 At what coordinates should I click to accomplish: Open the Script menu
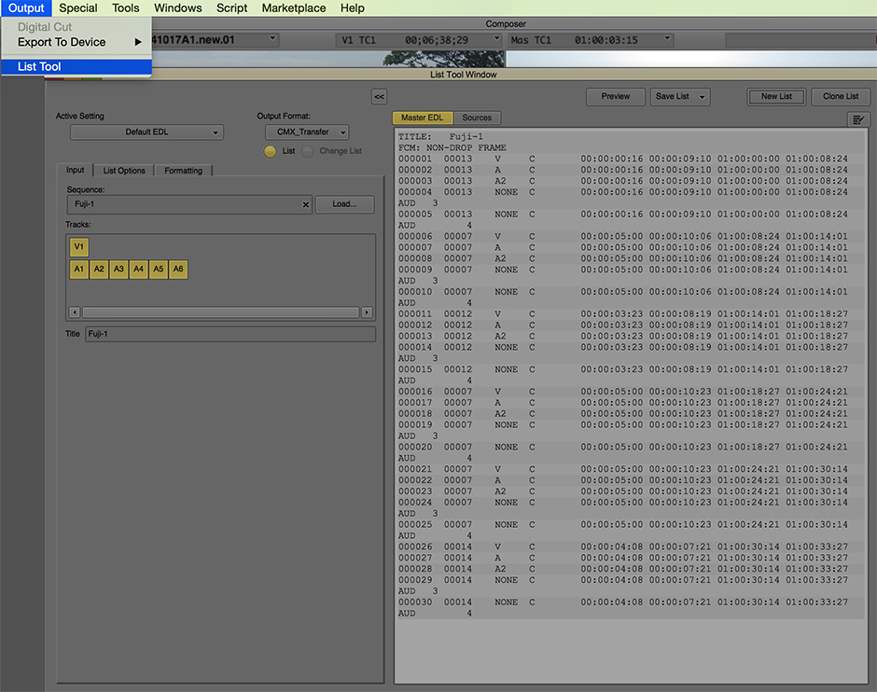(x=231, y=7)
